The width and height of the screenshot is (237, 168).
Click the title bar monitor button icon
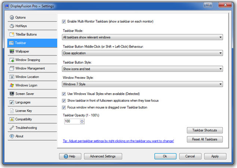(x=208, y=5)
